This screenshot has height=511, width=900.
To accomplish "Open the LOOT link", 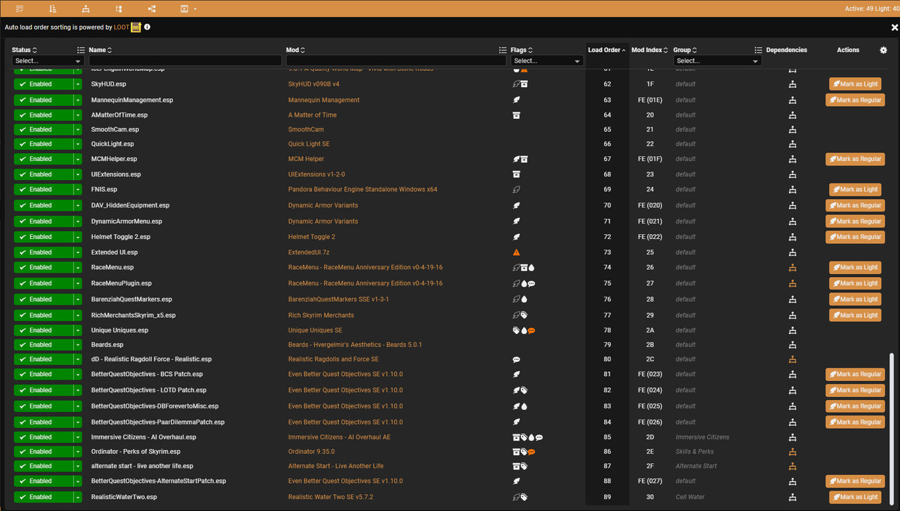I will point(122,27).
